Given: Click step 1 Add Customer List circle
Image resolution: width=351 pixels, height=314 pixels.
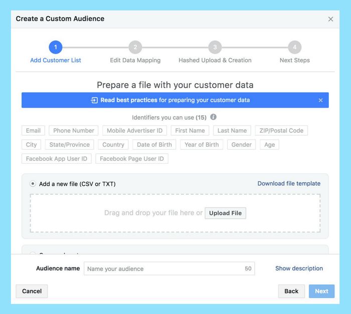Looking at the screenshot, I should [55, 48].
